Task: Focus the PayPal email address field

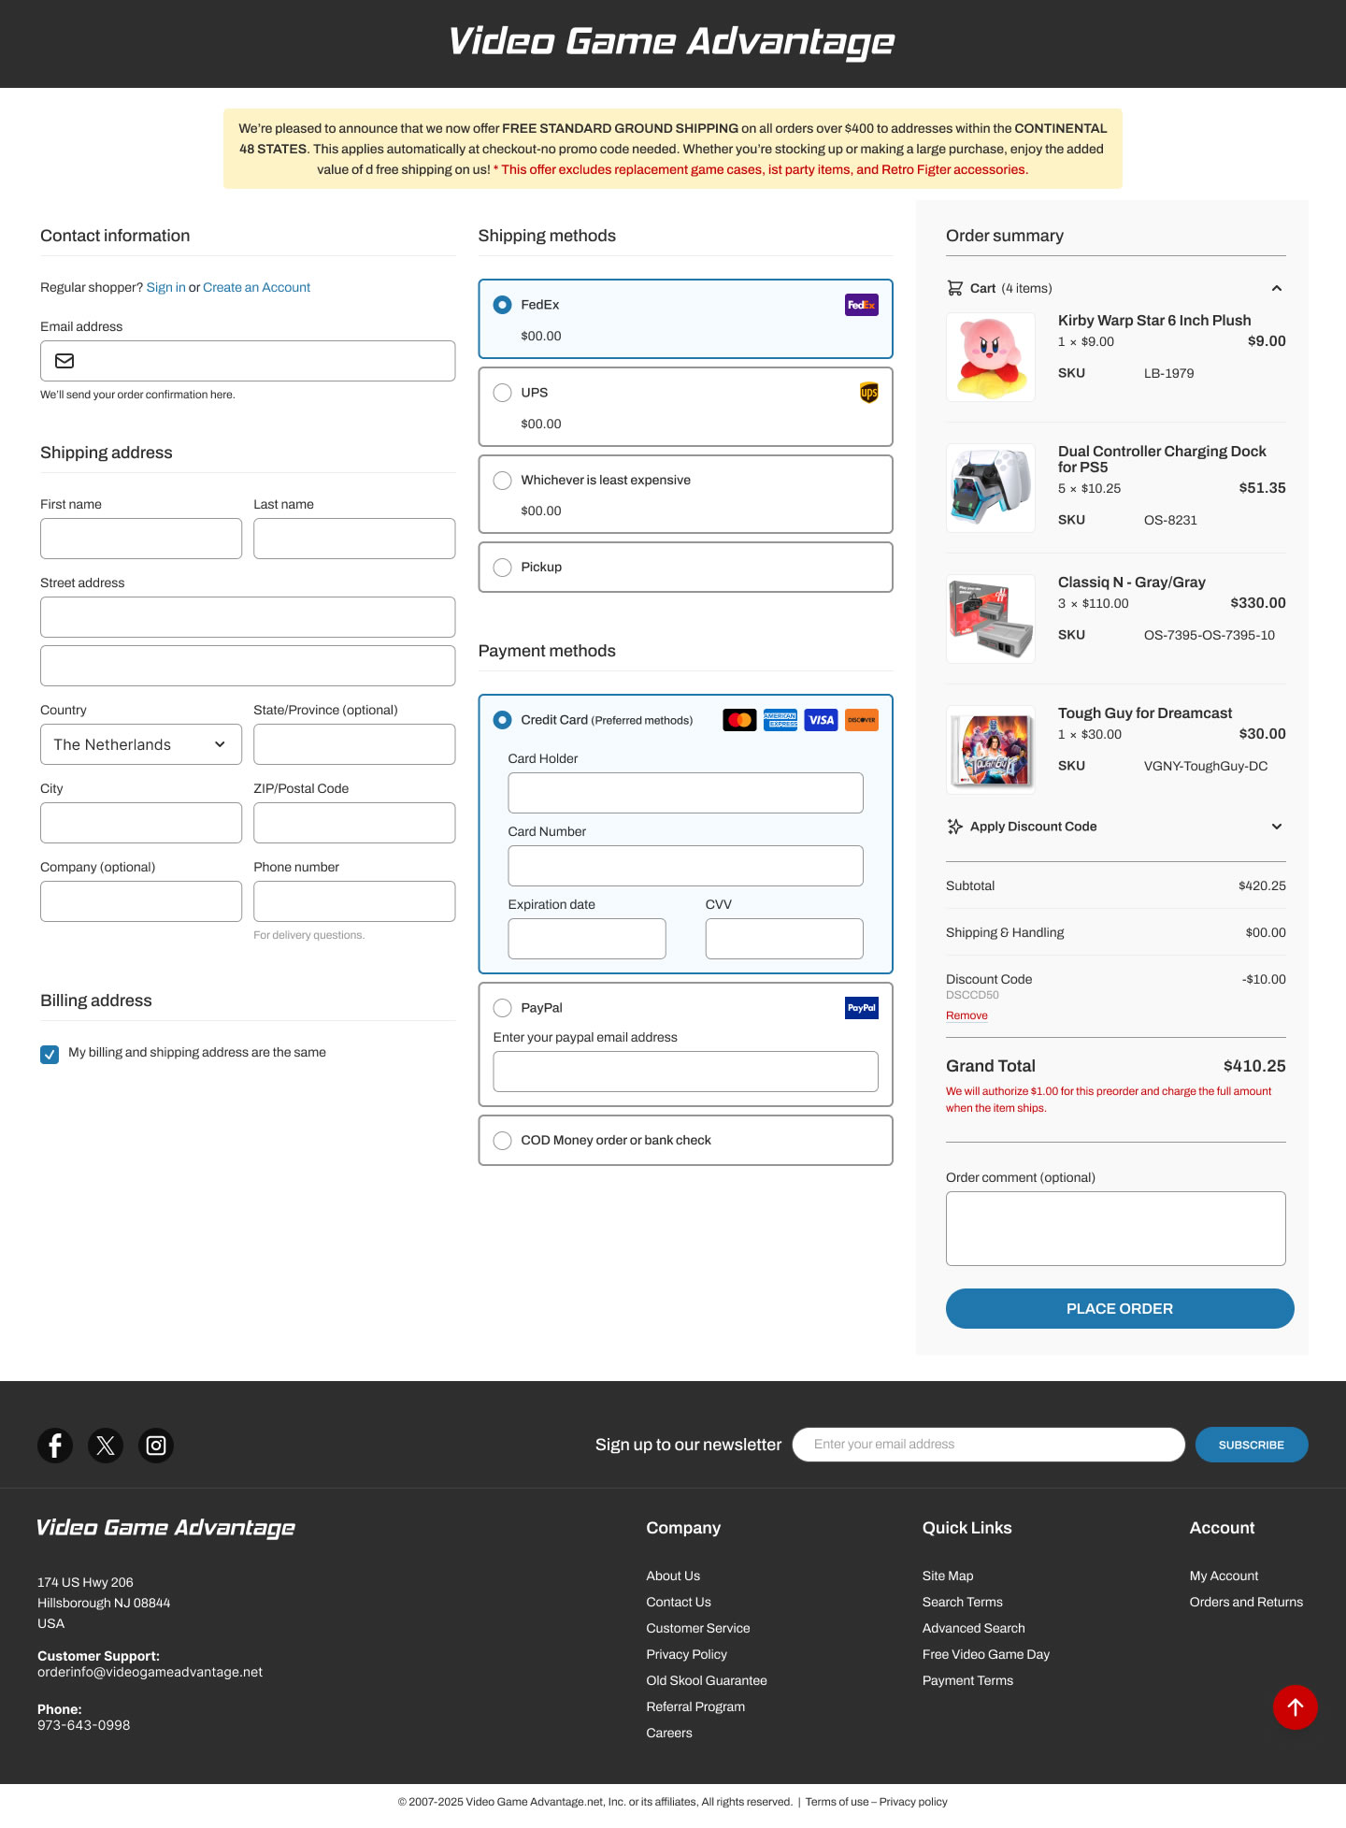Action: click(685, 1072)
